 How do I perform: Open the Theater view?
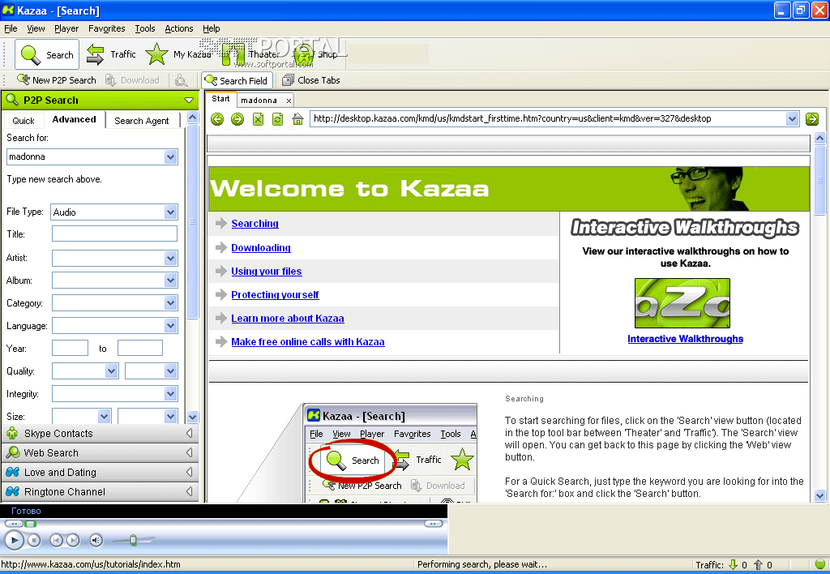(250, 54)
